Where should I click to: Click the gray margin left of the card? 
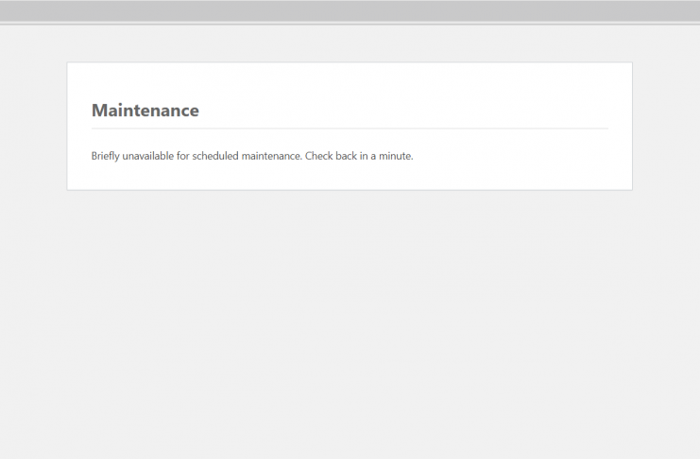pos(33,126)
